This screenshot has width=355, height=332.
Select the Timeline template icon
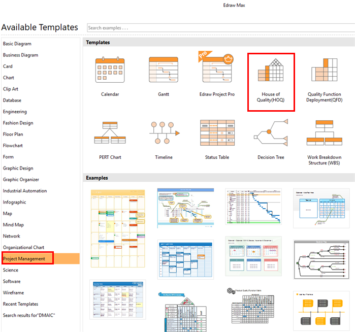(x=165, y=133)
